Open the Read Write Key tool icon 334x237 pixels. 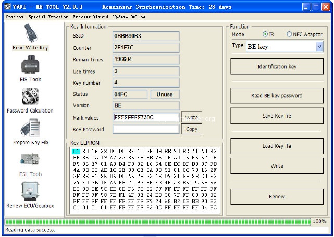click(30, 34)
